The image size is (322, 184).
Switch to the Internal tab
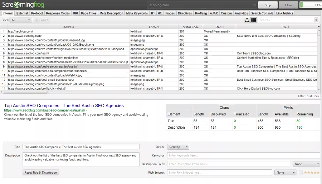tap(8, 13)
